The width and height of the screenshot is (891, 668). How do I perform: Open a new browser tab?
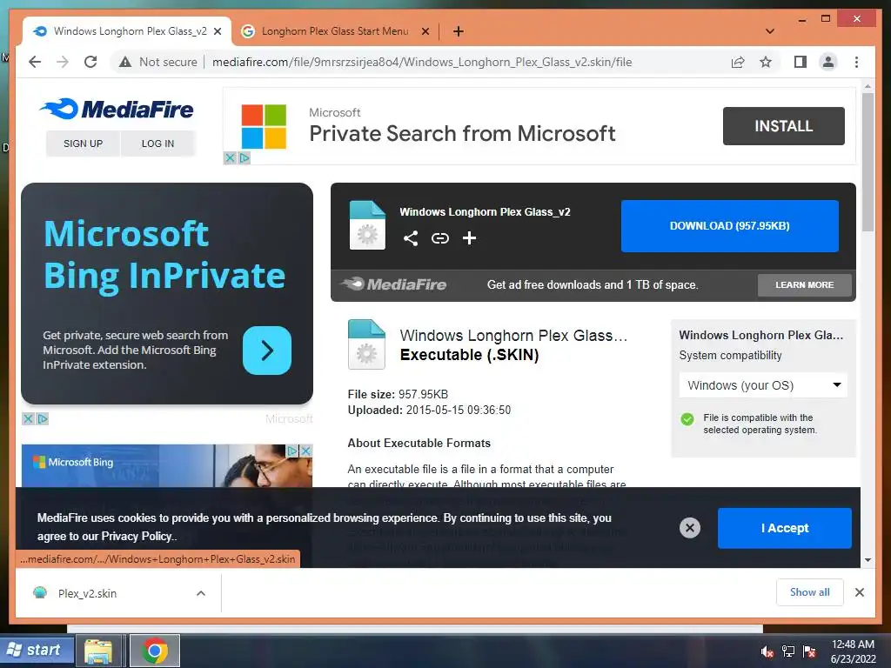click(x=459, y=31)
